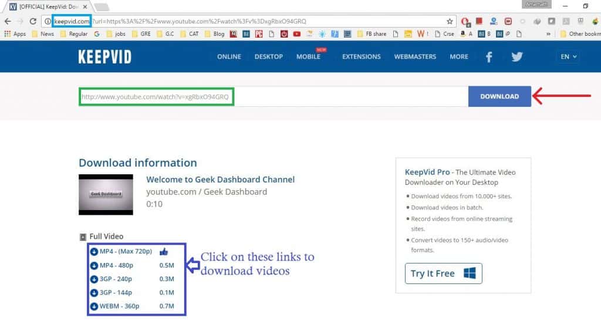Open the CAT bookmarks folder

click(190, 33)
